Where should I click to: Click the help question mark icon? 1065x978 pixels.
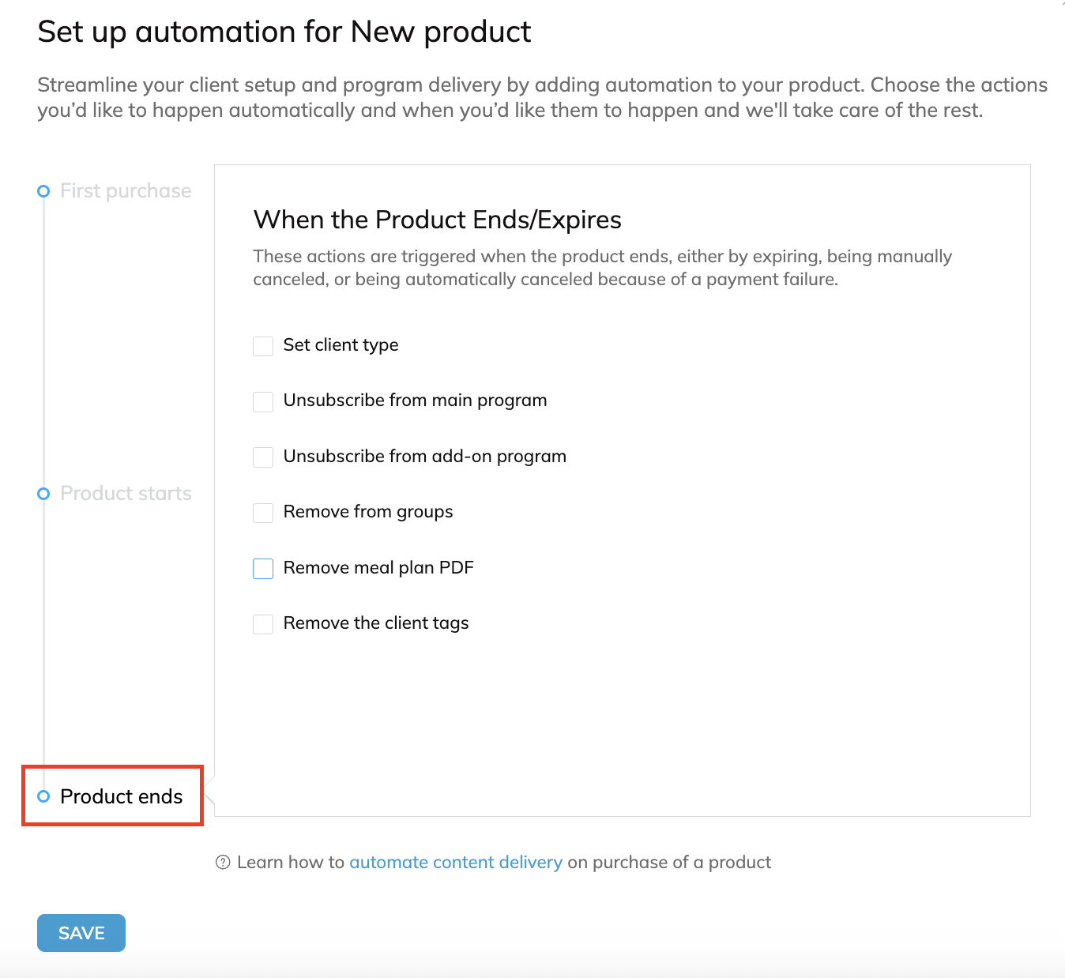223,862
